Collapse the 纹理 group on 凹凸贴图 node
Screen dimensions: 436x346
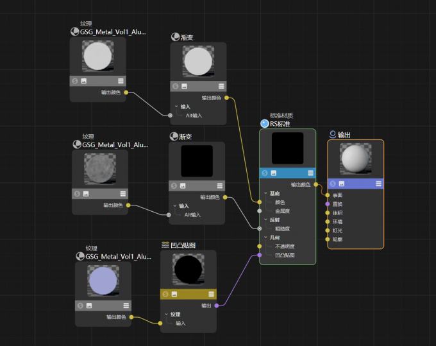166,315
